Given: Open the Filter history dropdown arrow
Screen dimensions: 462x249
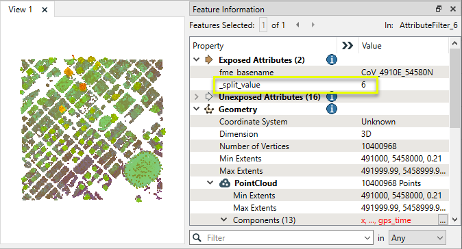Looking at the screenshot, I should (x=367, y=238).
